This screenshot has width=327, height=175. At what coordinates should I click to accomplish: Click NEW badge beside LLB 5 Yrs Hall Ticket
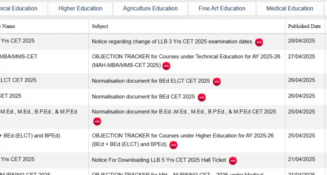pos(233,161)
